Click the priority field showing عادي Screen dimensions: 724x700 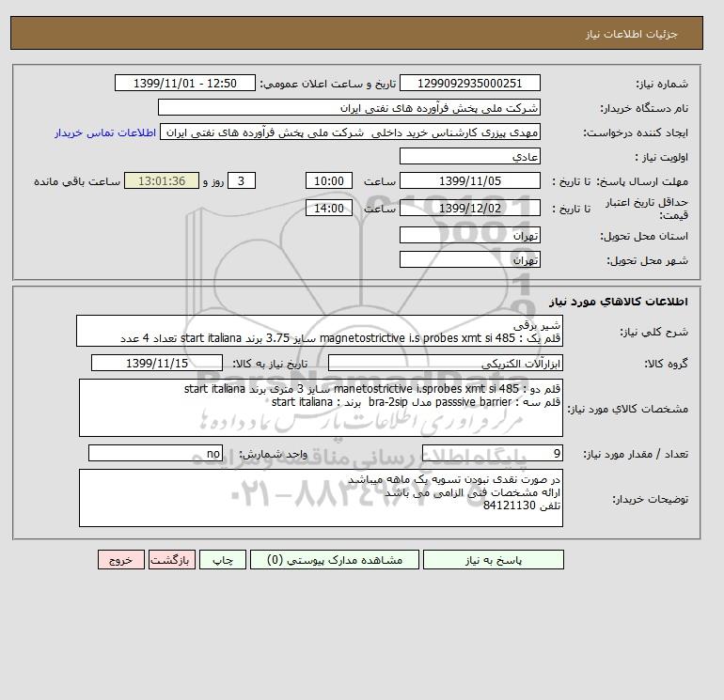point(469,156)
